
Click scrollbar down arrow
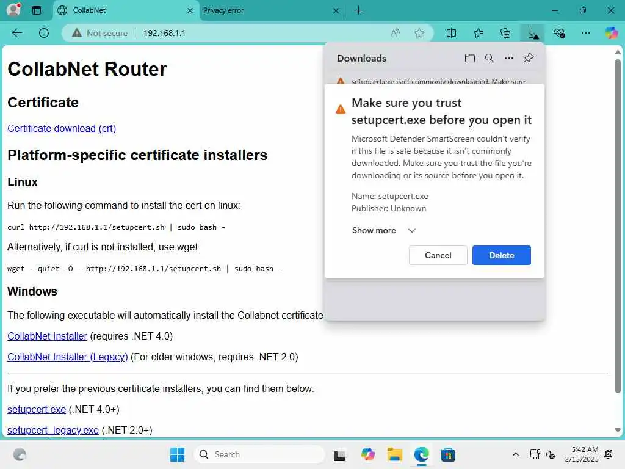pyautogui.click(x=618, y=431)
